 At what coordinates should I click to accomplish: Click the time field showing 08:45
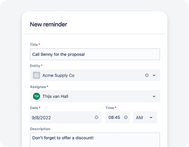tap(114, 117)
